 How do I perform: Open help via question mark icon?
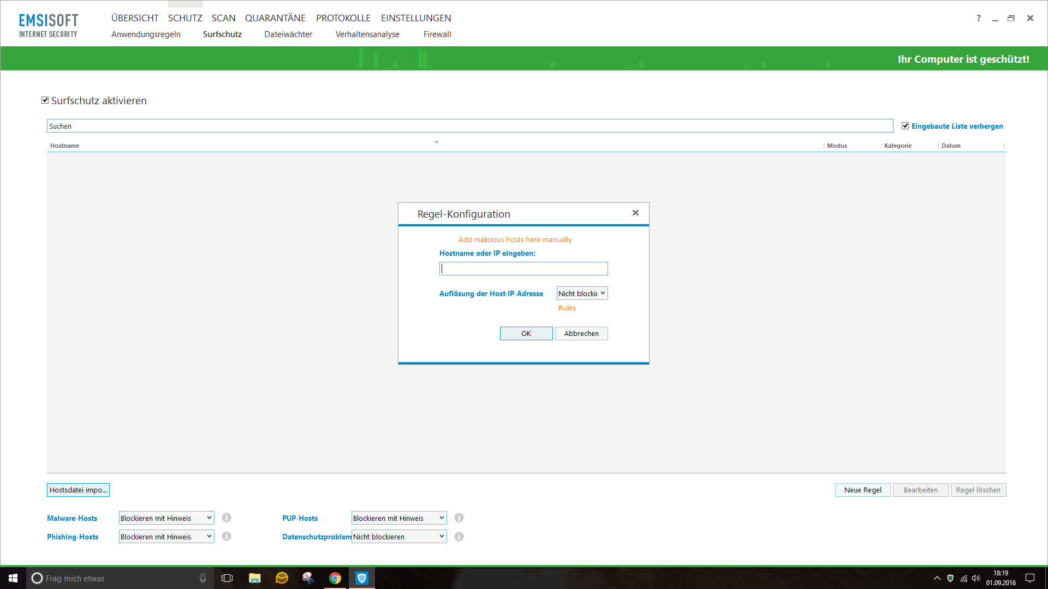click(978, 18)
